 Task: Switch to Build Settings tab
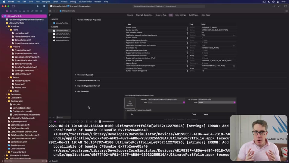click(x=180, y=15)
